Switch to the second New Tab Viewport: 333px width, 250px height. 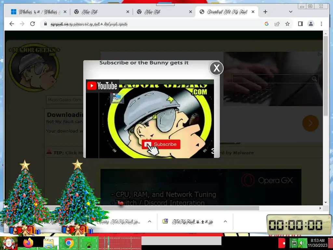click(x=163, y=12)
